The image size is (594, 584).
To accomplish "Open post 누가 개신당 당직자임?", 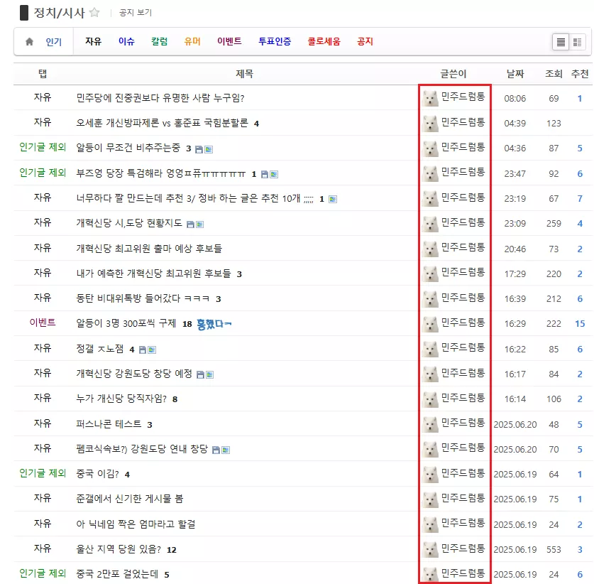I will coord(121,399).
